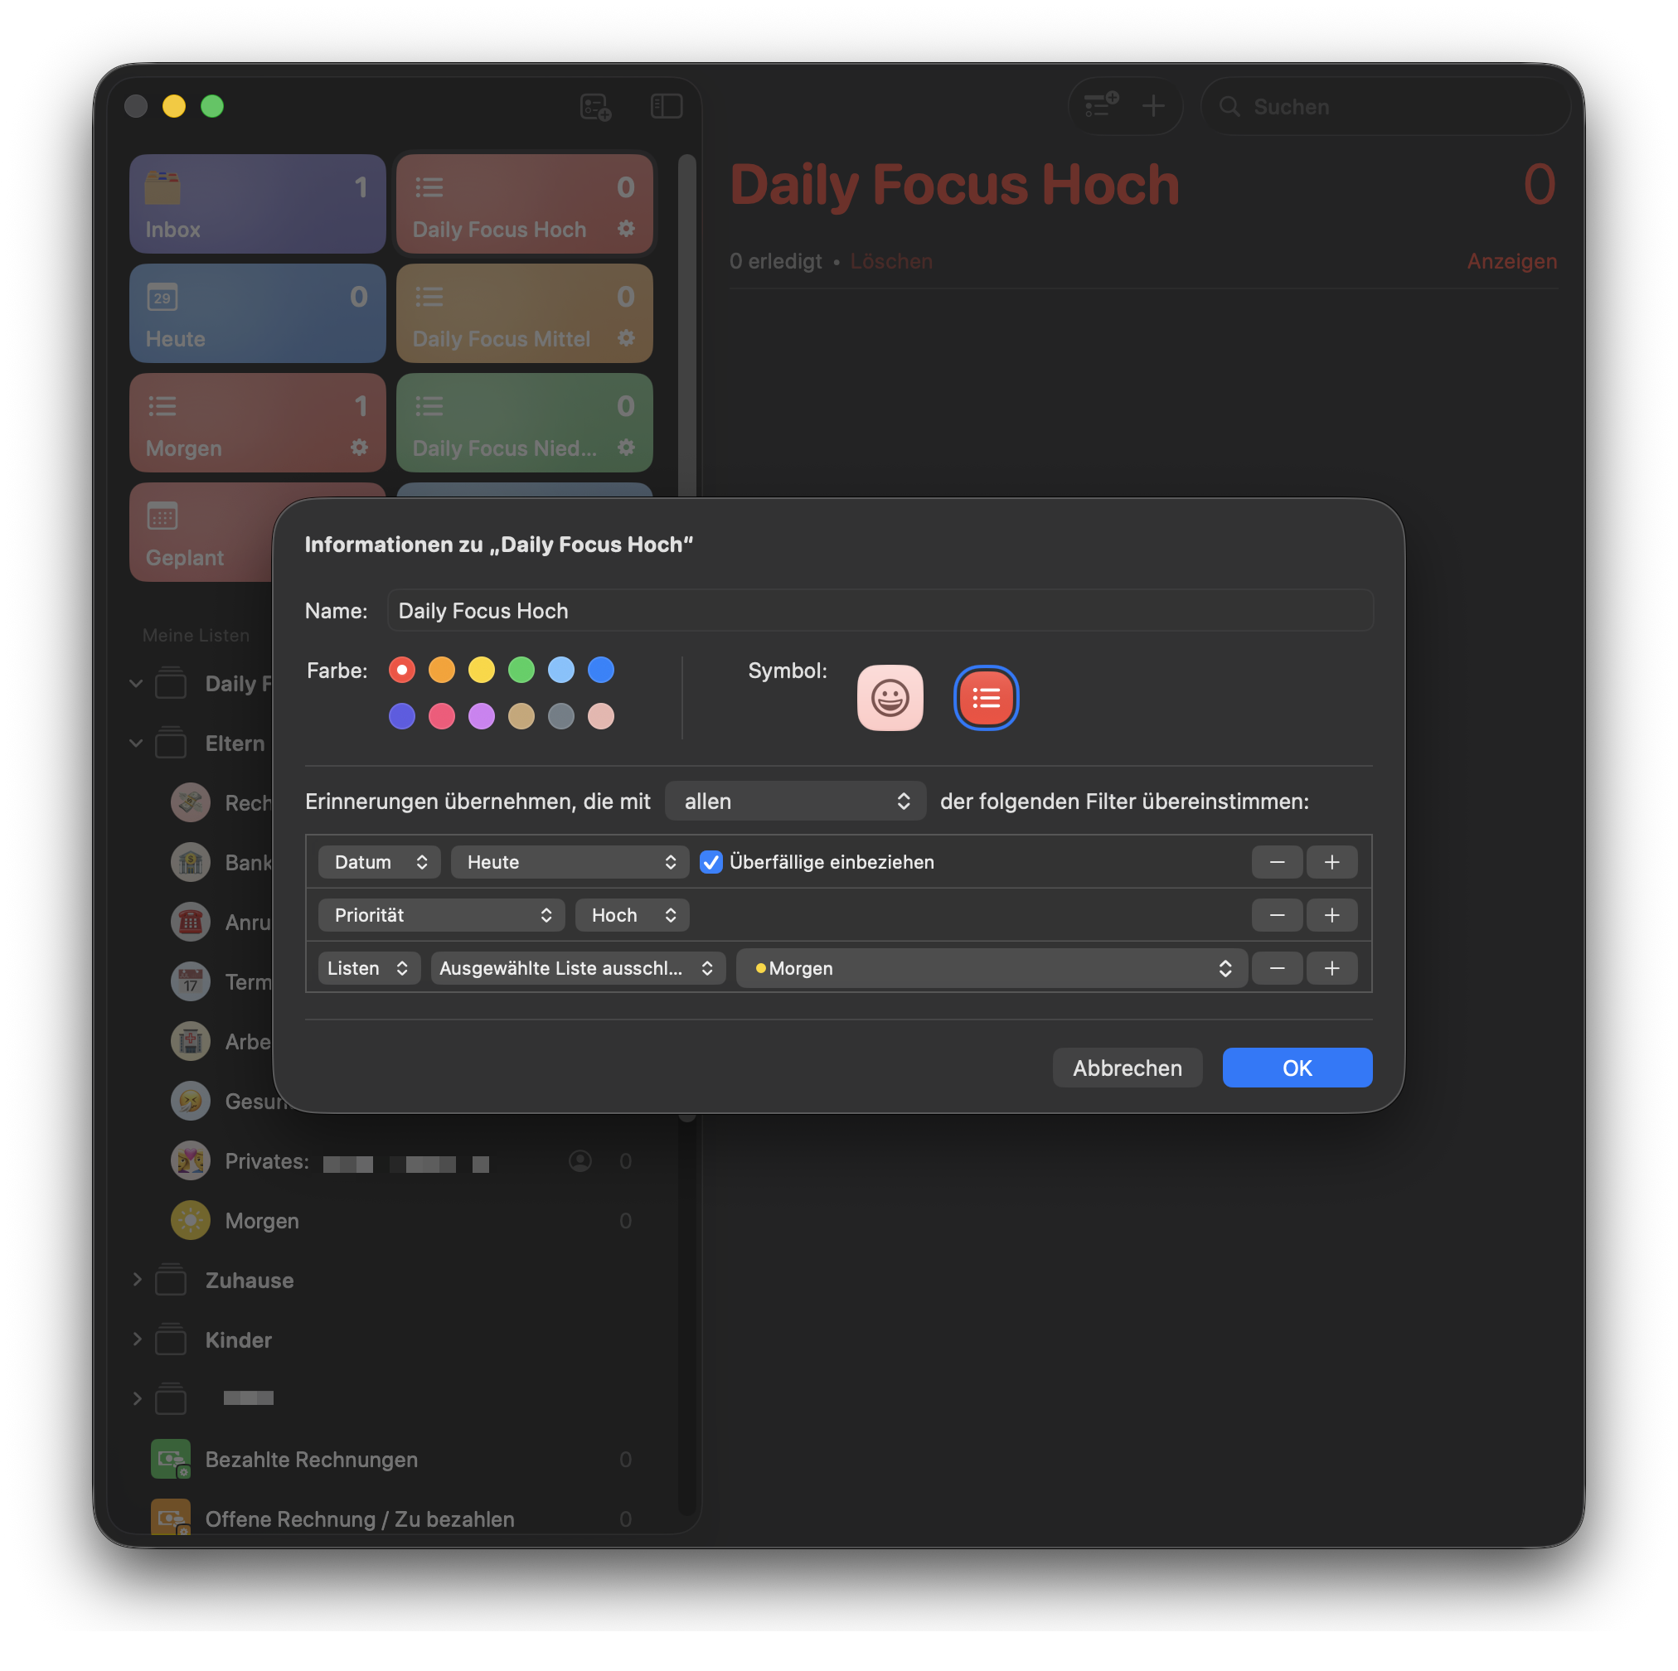Remove the Priorität filter row
1678x1671 pixels.
point(1277,914)
